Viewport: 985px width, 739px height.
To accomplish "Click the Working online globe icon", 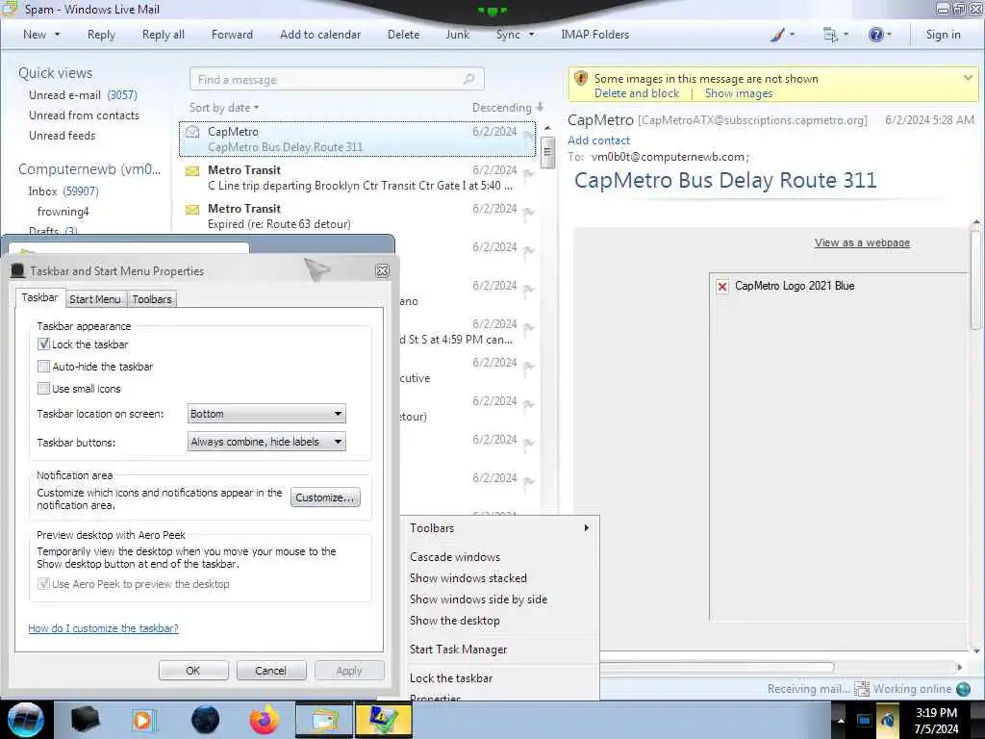I will point(963,689).
